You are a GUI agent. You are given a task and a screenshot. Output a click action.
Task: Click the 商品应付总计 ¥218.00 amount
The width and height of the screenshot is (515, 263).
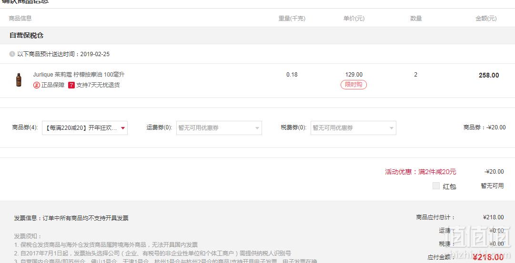[x=493, y=217]
